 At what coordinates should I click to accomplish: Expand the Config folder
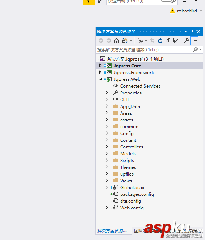107,133
